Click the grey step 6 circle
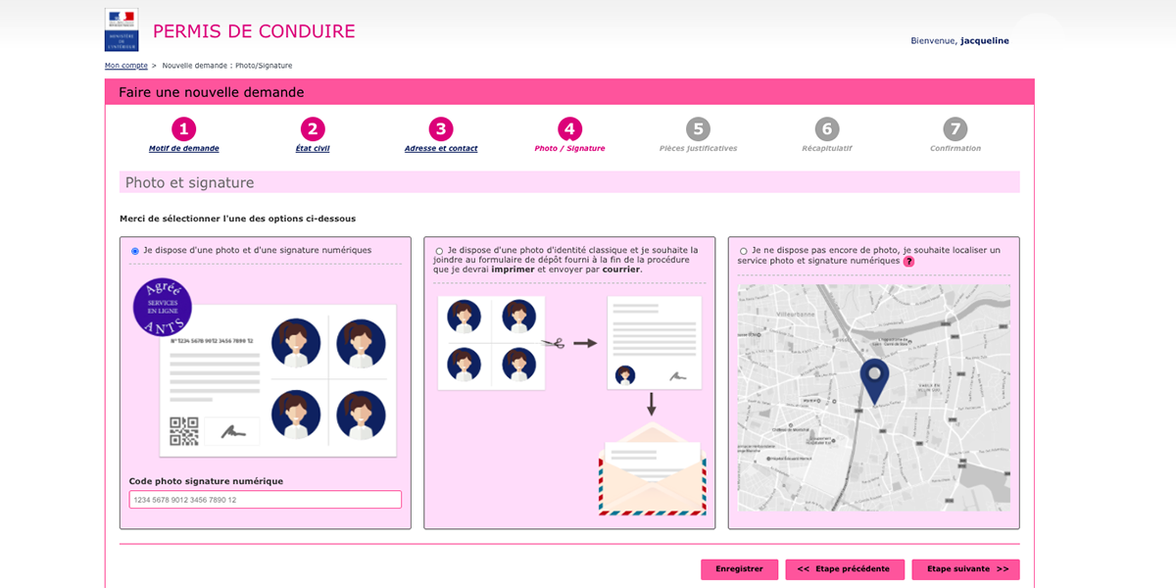The width and height of the screenshot is (1176, 588). coord(828,128)
